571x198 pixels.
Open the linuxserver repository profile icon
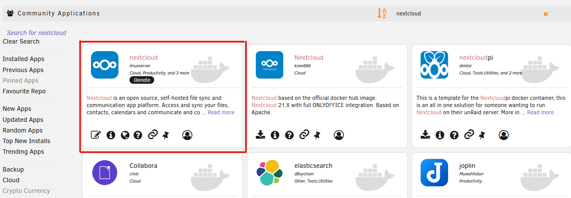click(x=187, y=135)
